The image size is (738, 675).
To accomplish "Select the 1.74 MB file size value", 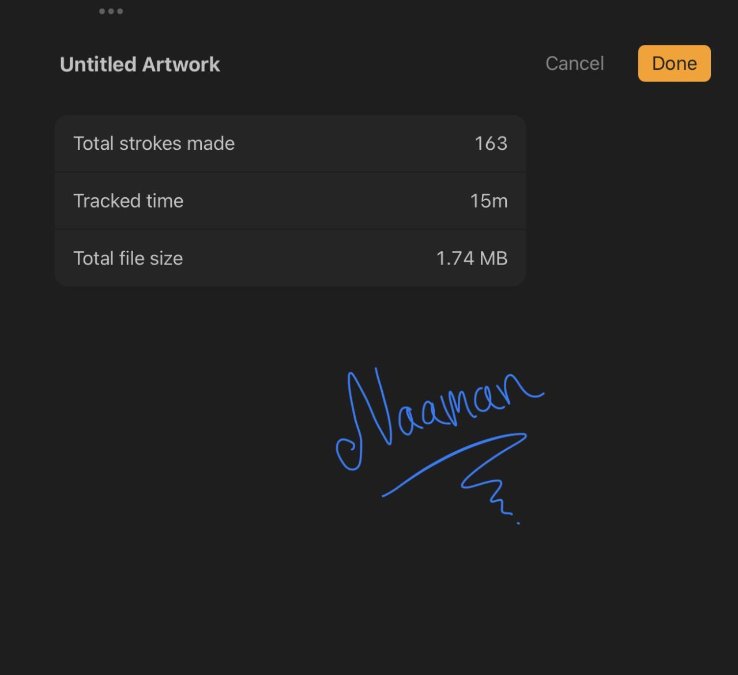I will pyautogui.click(x=472, y=259).
